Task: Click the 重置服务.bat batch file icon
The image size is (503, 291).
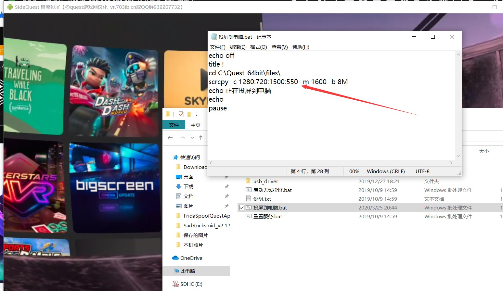Action: tap(249, 216)
